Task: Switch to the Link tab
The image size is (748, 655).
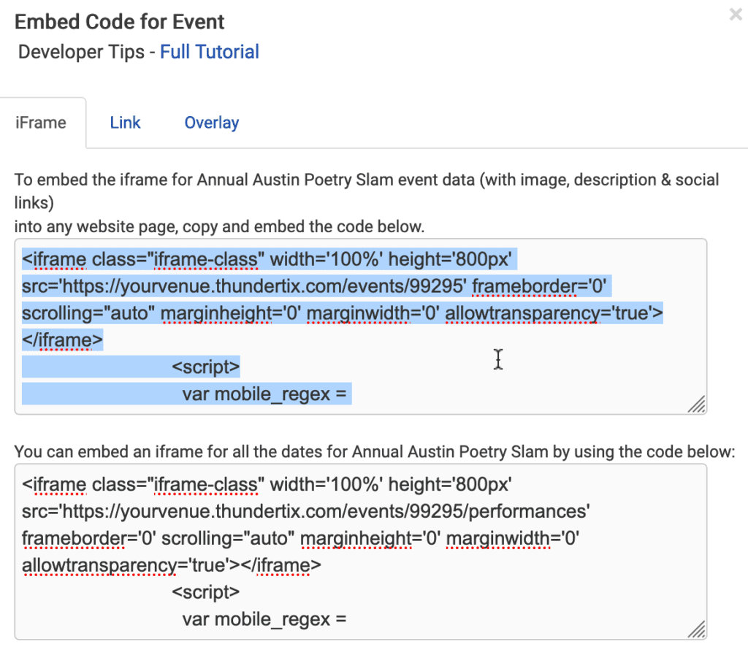Action: coord(125,123)
